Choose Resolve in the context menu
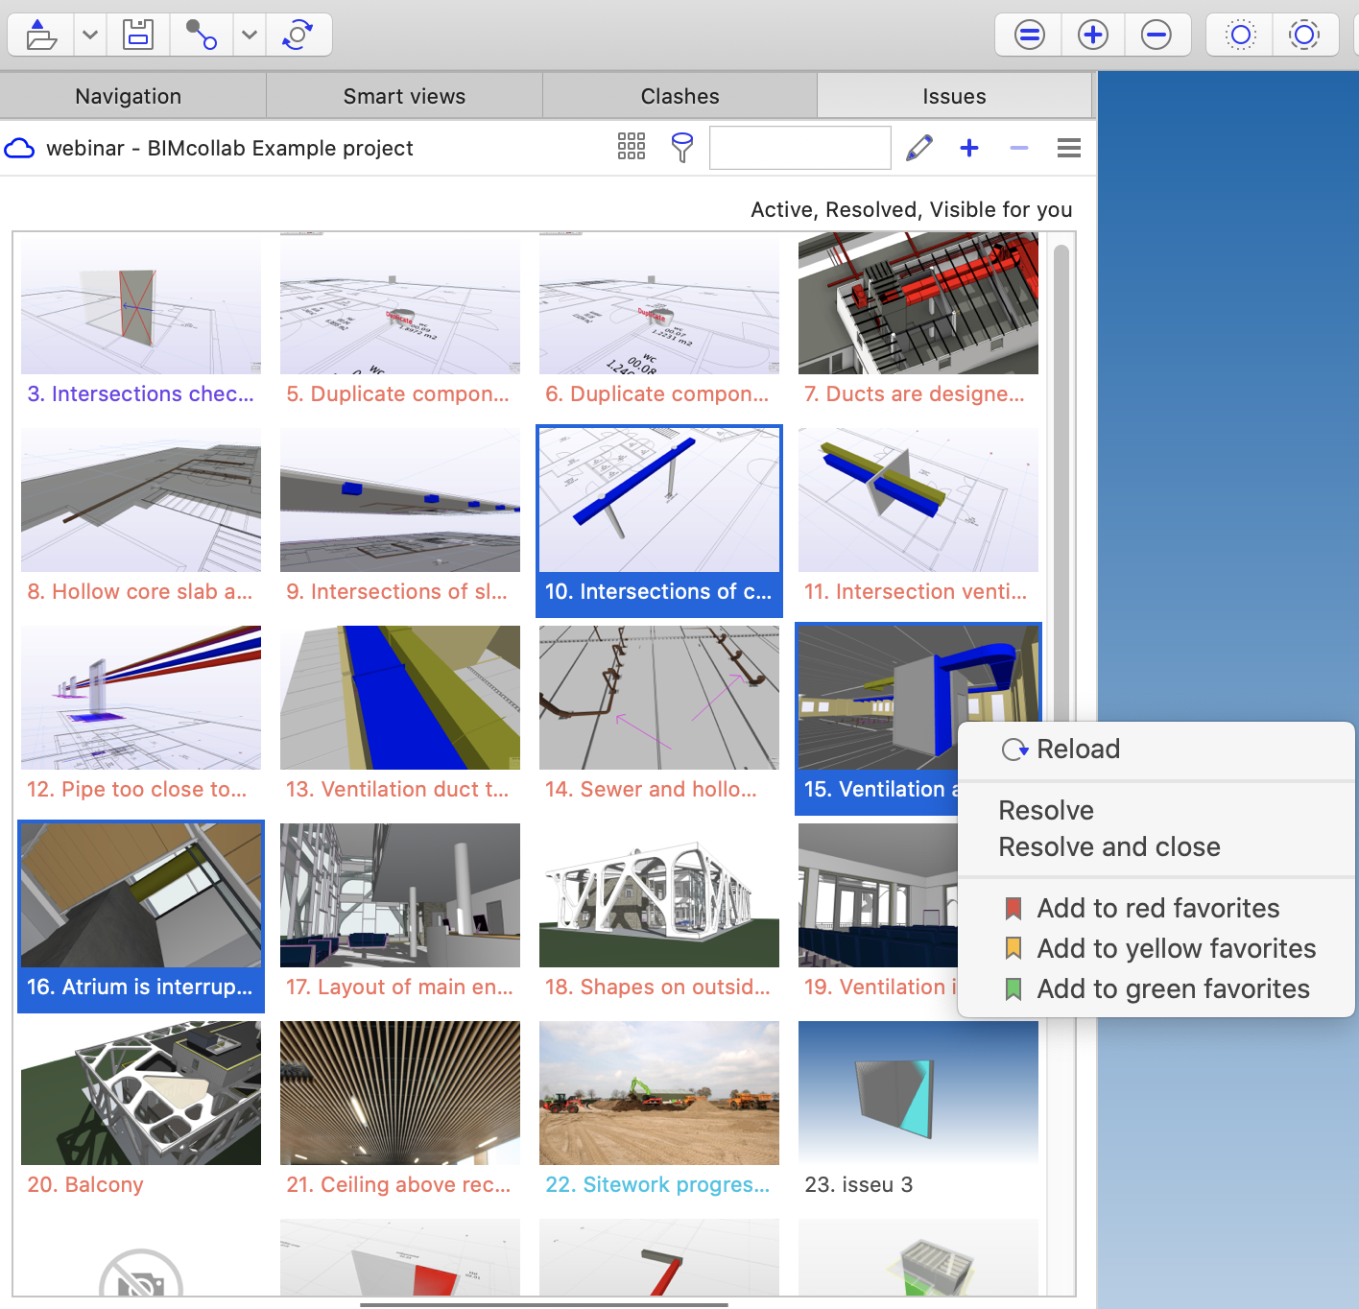Image resolution: width=1359 pixels, height=1309 pixels. tap(1156, 810)
